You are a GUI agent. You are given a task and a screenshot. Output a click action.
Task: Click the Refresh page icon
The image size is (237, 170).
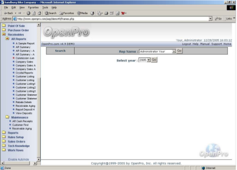pyautogui.click(x=34, y=13)
